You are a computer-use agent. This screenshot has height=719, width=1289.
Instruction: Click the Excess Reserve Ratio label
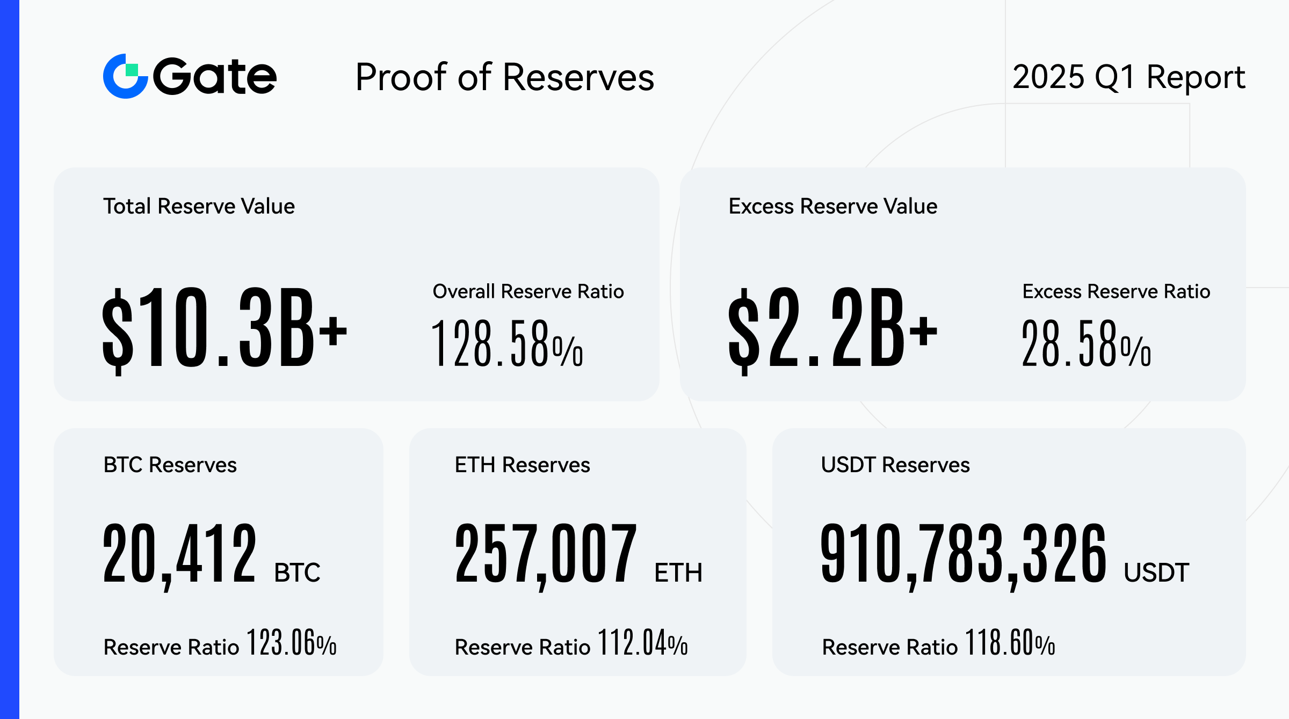pyautogui.click(x=1116, y=291)
